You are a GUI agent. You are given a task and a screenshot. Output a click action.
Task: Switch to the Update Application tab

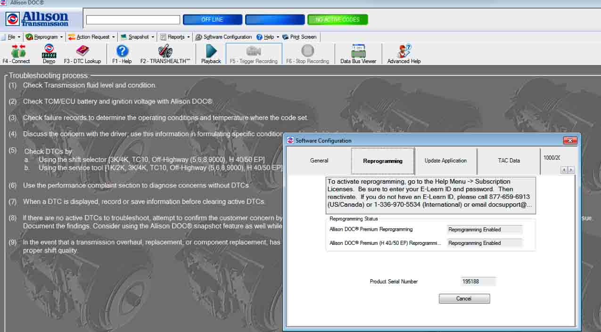[445, 161]
